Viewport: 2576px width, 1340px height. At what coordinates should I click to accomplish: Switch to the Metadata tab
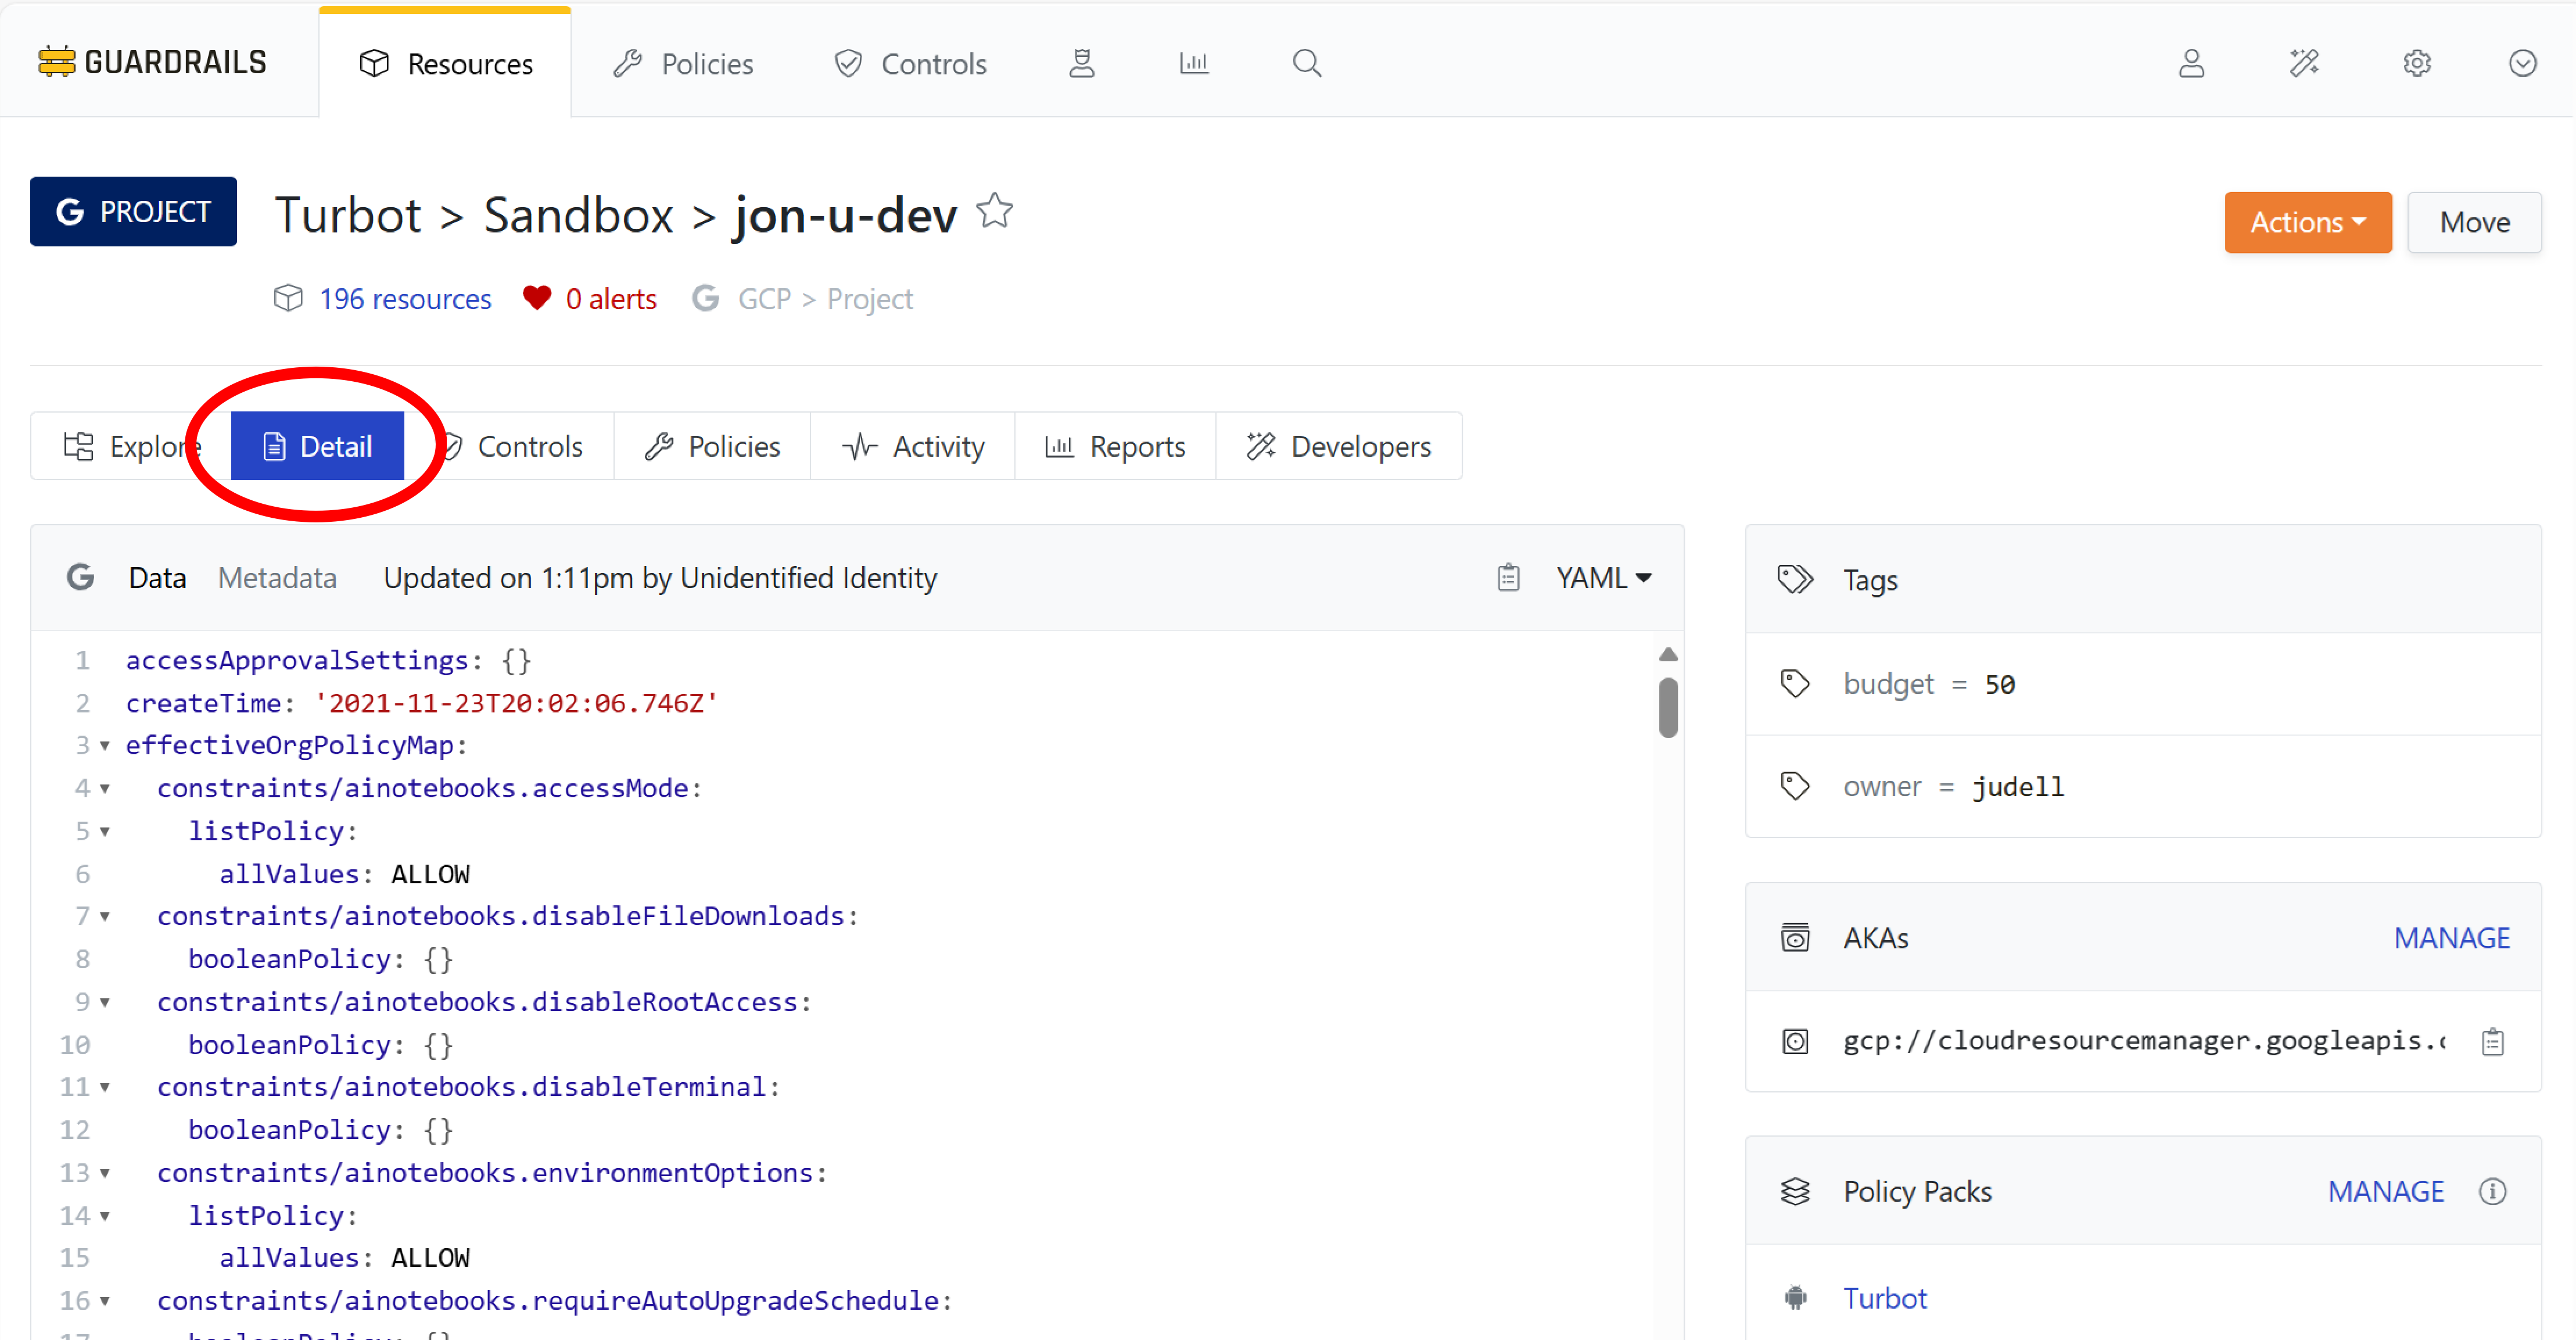tap(277, 578)
